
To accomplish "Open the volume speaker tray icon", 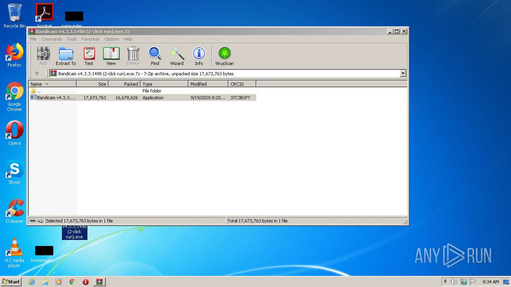I will pos(454,282).
